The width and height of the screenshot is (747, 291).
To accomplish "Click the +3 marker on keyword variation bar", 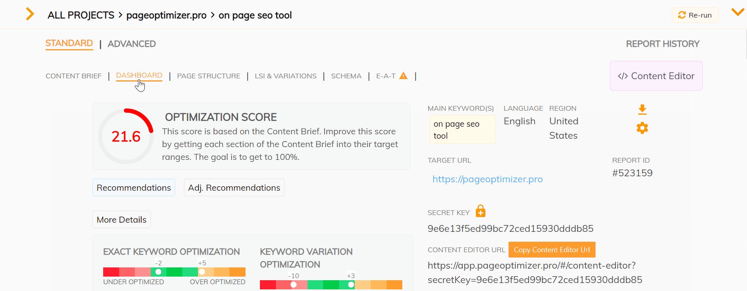I will point(351,285).
